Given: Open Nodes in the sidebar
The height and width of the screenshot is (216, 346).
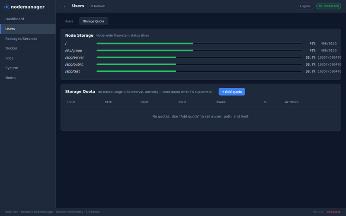Looking at the screenshot, I should point(28,78).
